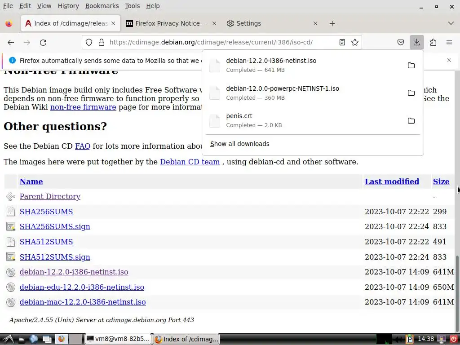Close the Settings tab
This screenshot has width=460, height=345.
coord(315,23)
